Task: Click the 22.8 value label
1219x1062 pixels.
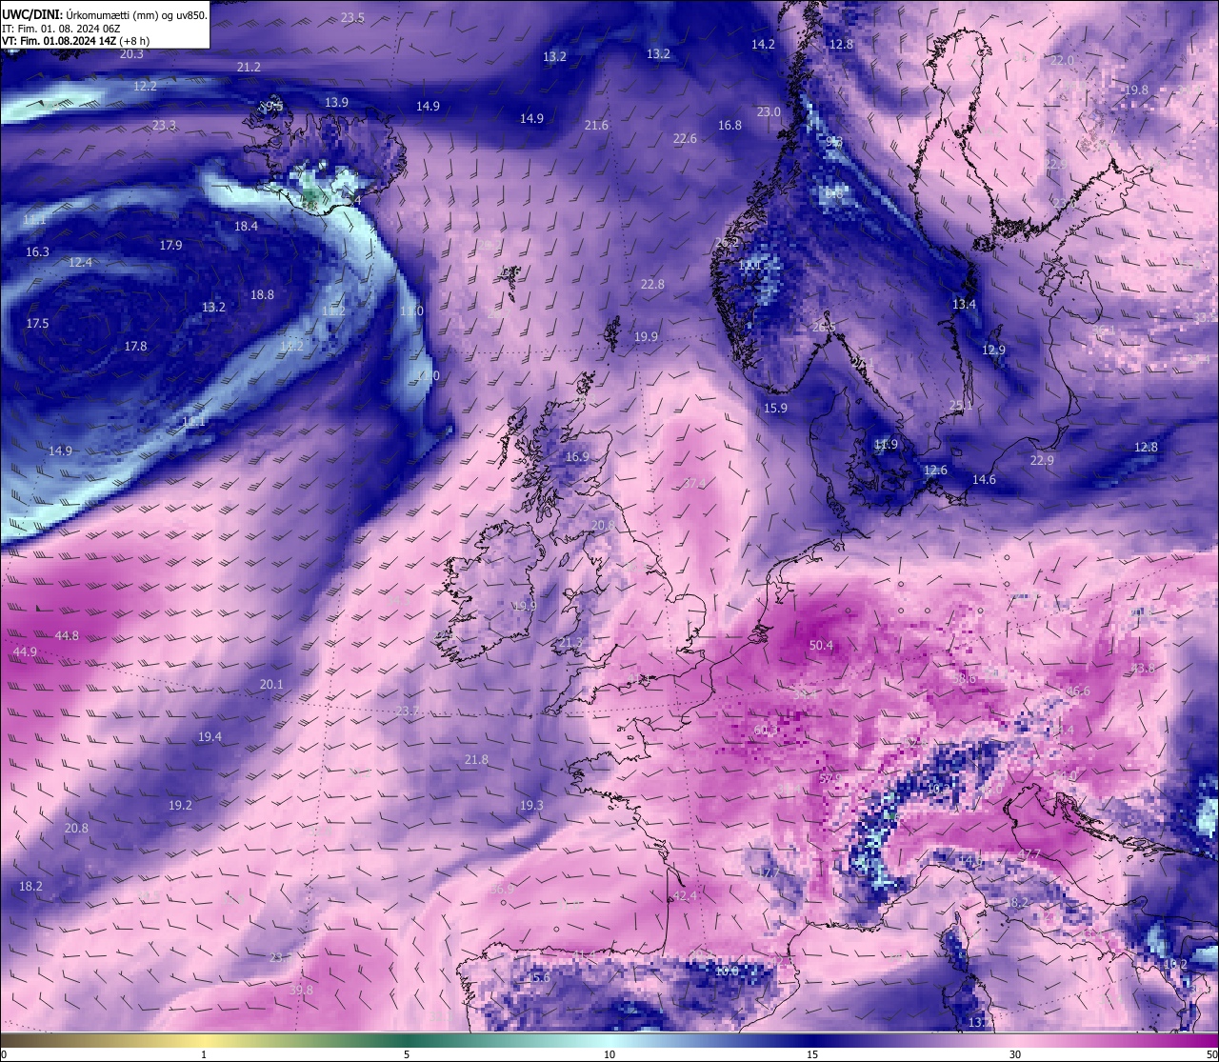Action: tap(652, 285)
